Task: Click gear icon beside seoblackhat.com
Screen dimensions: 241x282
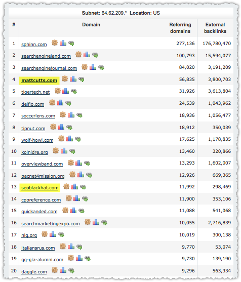Action: click(66, 186)
